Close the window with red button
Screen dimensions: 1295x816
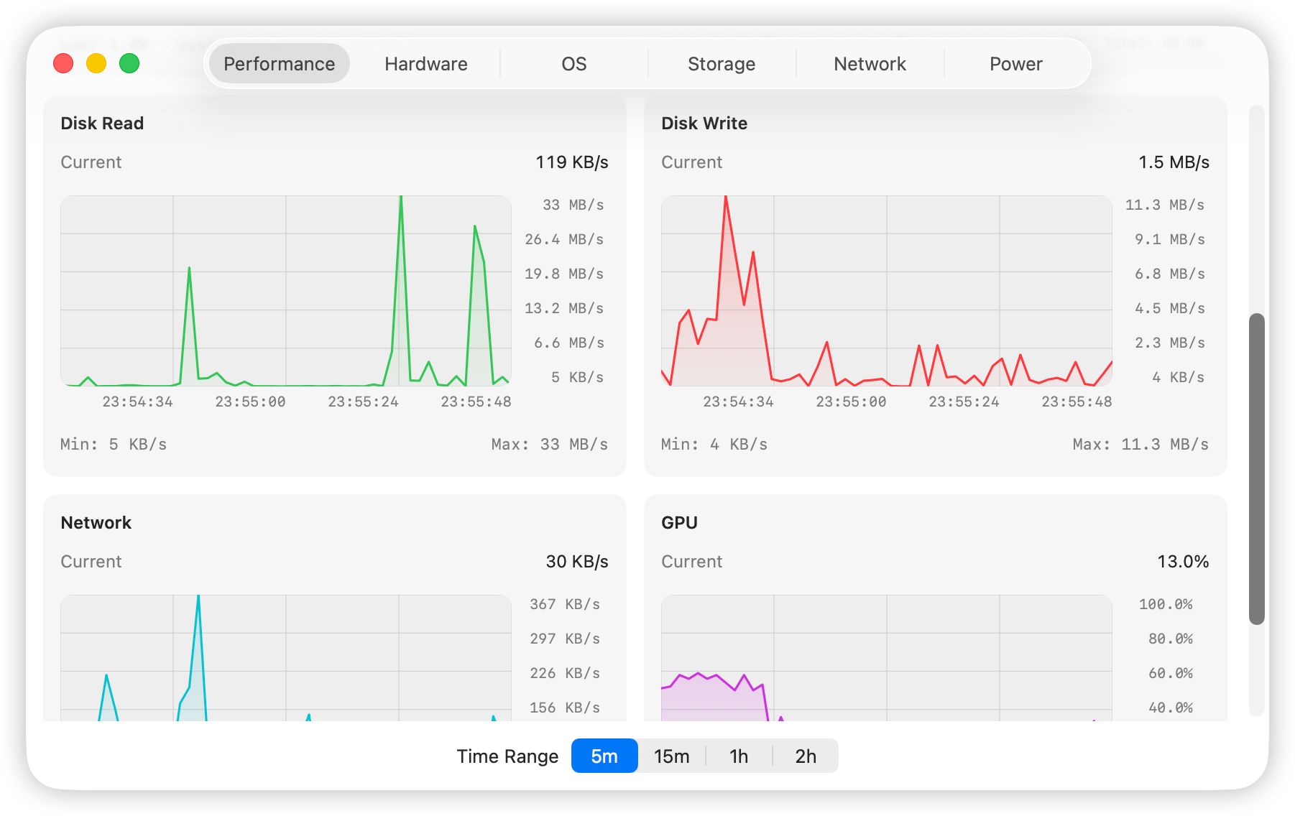point(63,64)
